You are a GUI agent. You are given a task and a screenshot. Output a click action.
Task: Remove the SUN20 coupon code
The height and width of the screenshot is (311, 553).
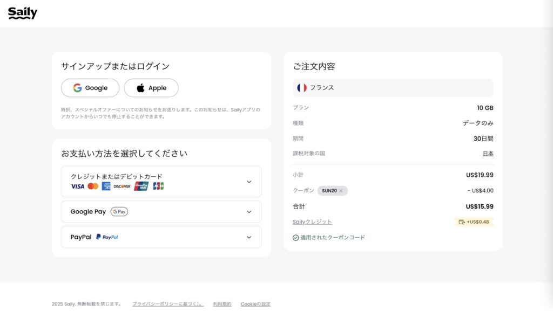tap(341, 191)
